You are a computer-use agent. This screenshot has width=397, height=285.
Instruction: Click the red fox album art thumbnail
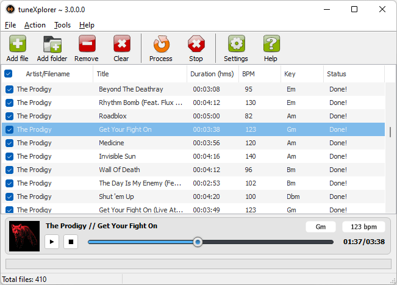24,236
